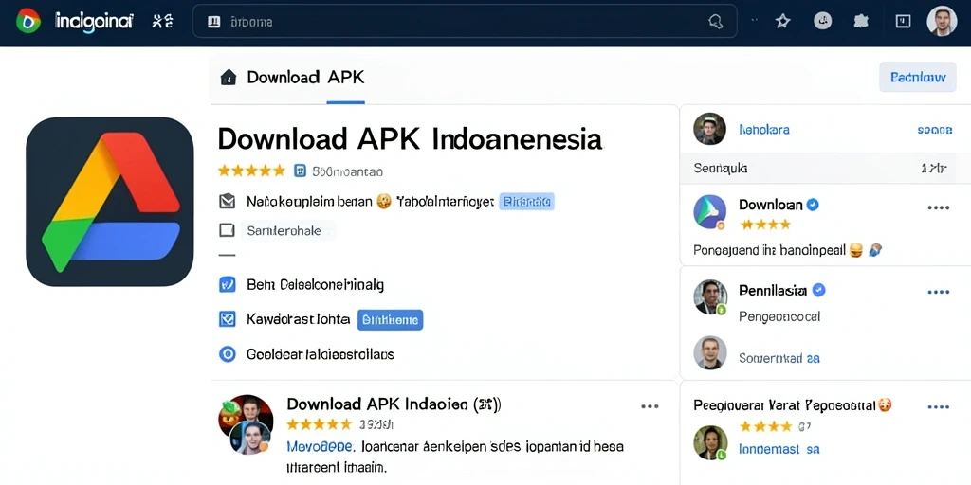Click the large Drive-style app icon

pos(110,202)
